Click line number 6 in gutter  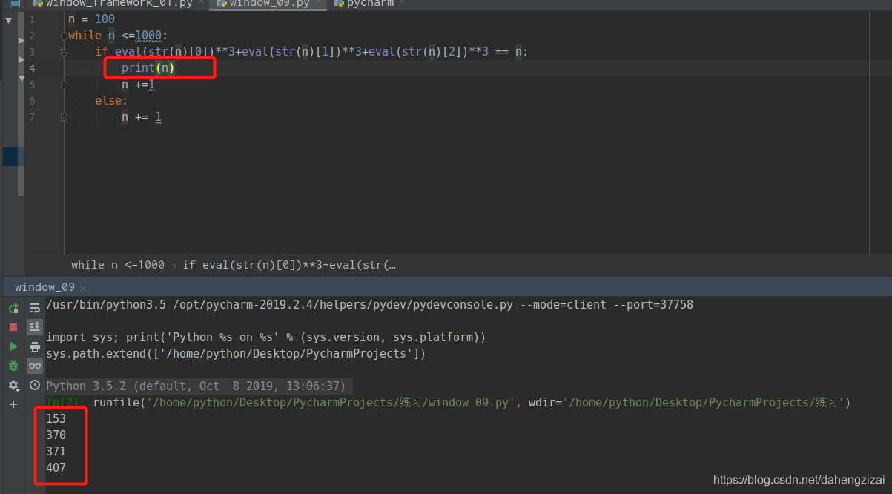point(31,101)
